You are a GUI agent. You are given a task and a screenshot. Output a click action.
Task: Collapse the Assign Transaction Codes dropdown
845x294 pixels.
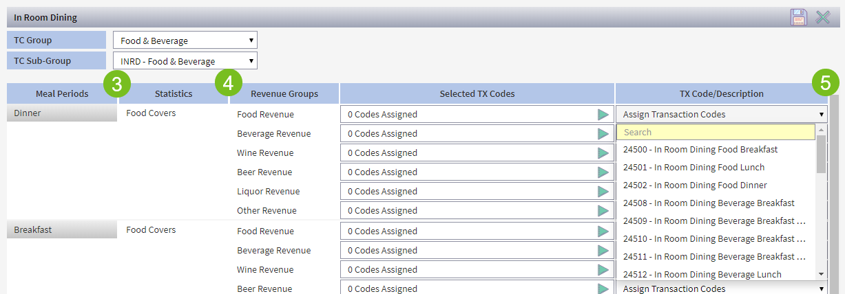(x=721, y=115)
